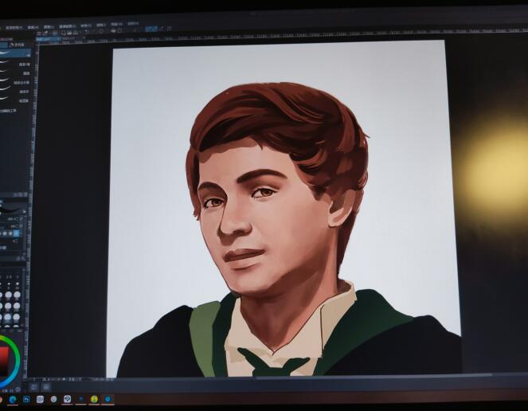Click the active document tab above the canvas
This screenshot has width=528, height=411.
[48, 39]
